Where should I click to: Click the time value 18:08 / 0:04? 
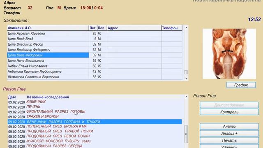91,8
